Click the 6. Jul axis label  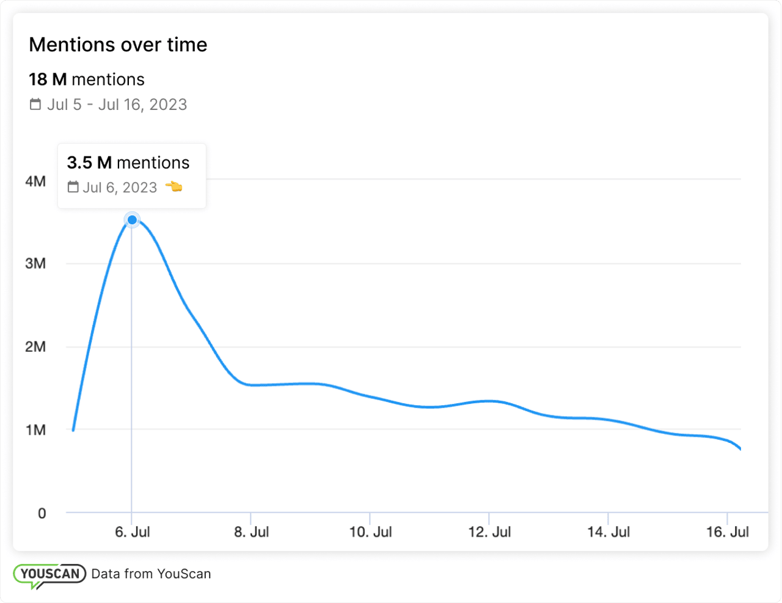click(132, 532)
